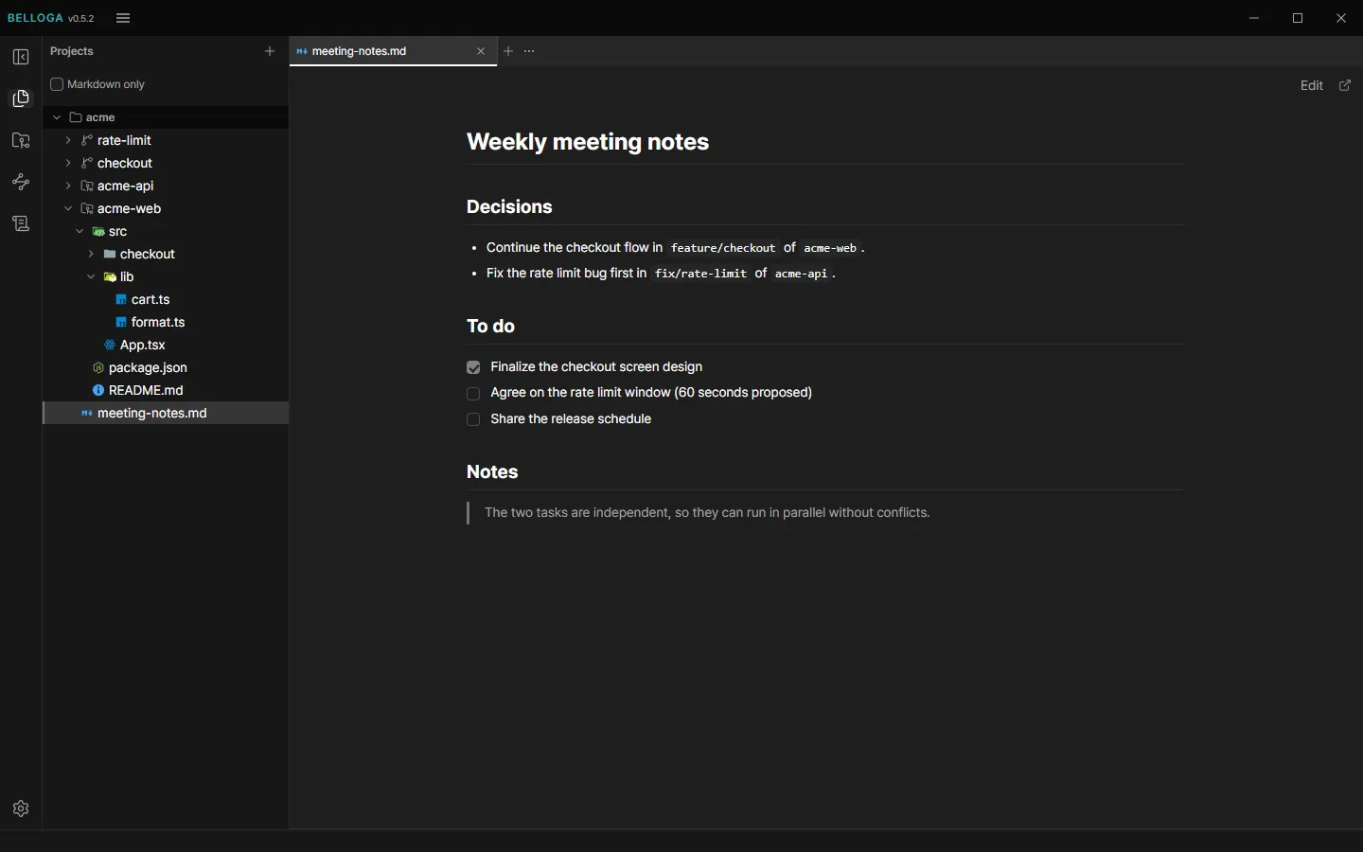Add a project with the plus icon
Screen dimensions: 1363x852
(x=270, y=51)
